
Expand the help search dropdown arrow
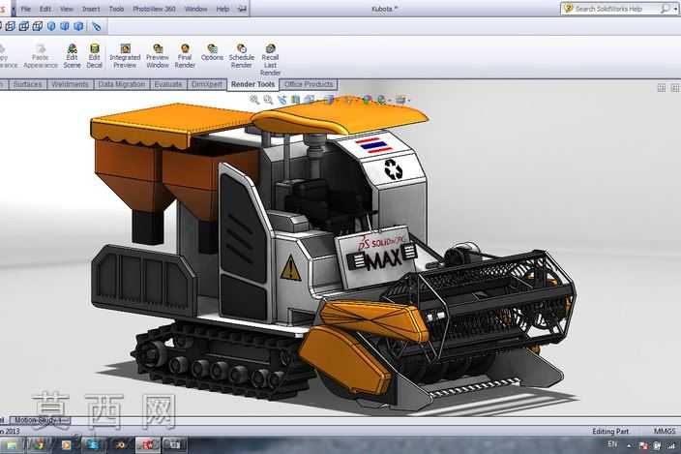675,9
